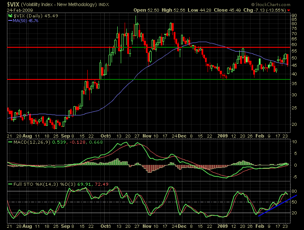Click 65 on the price axis
This screenshot has height=230, width=304.
(x=294, y=39)
